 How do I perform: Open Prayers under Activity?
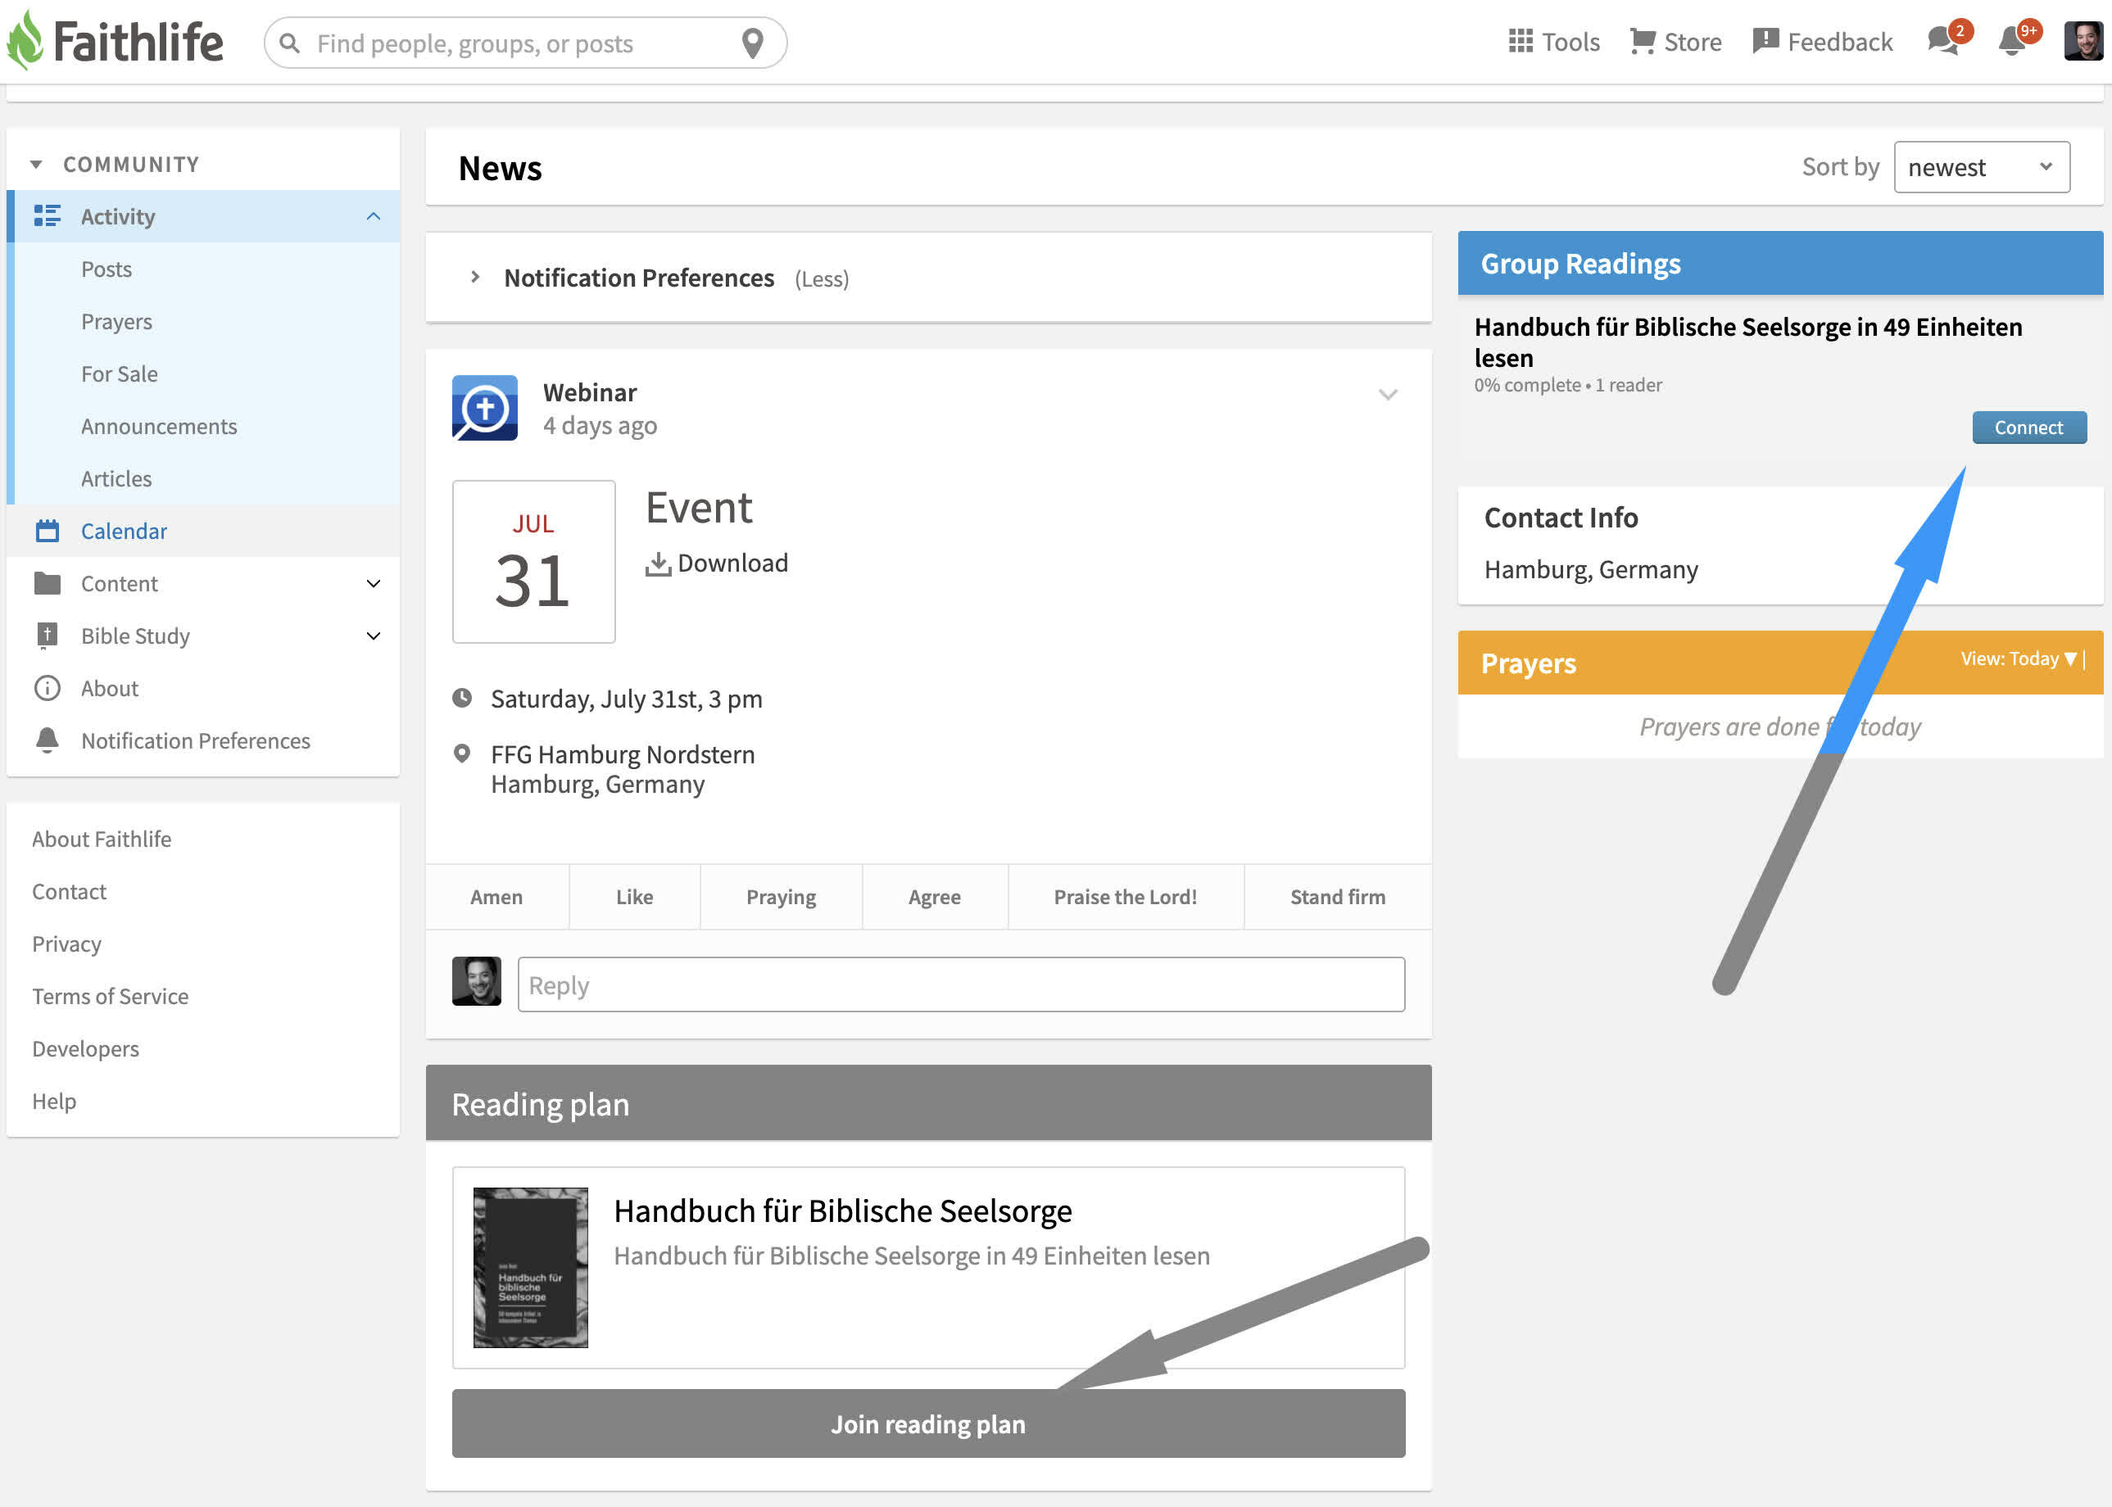click(116, 321)
